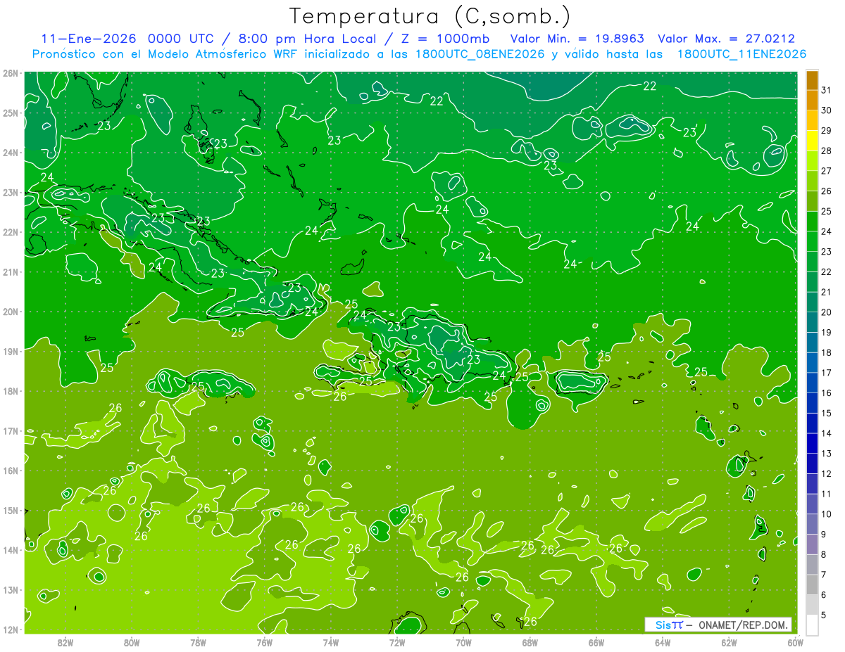Click the color scale label "18"
Image resolution: width=845 pixels, height=652 pixels.
tap(826, 352)
